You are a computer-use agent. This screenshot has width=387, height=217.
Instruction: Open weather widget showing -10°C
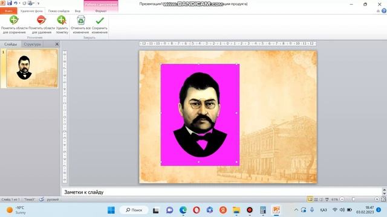pyautogui.click(x=16, y=210)
